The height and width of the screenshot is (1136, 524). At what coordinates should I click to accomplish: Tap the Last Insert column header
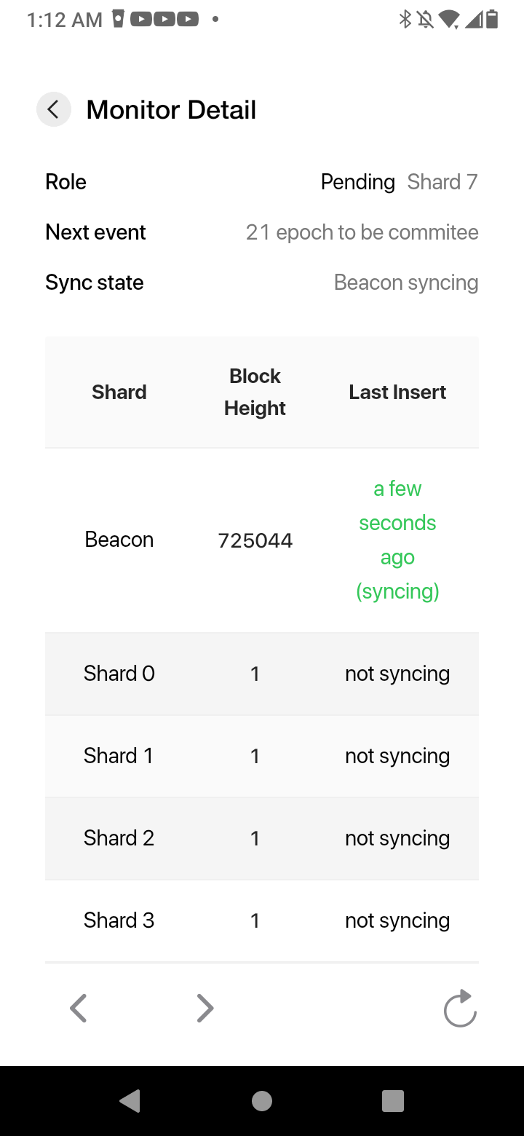pyautogui.click(x=397, y=393)
